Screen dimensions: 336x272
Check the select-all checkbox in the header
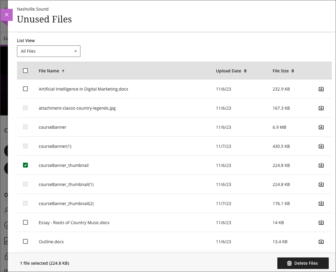pyautogui.click(x=25, y=70)
